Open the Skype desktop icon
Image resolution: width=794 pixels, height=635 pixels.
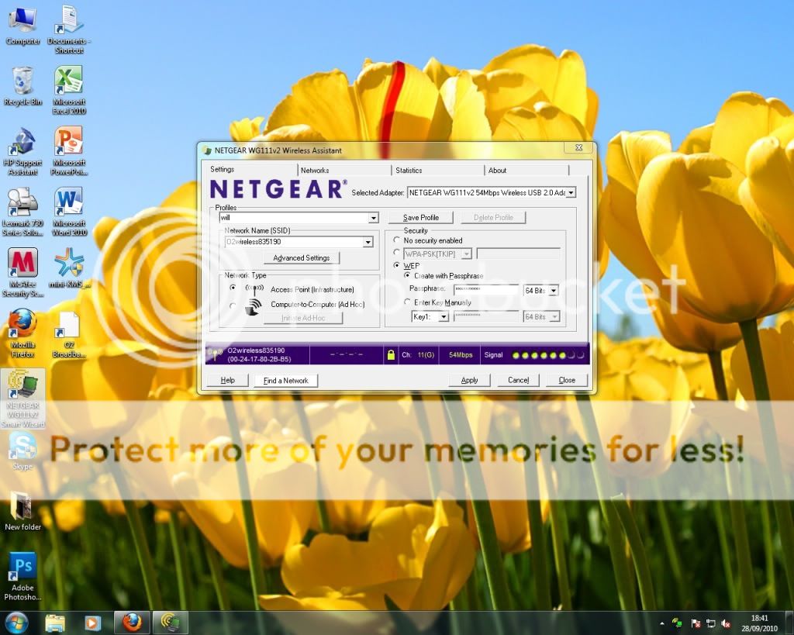tap(22, 452)
